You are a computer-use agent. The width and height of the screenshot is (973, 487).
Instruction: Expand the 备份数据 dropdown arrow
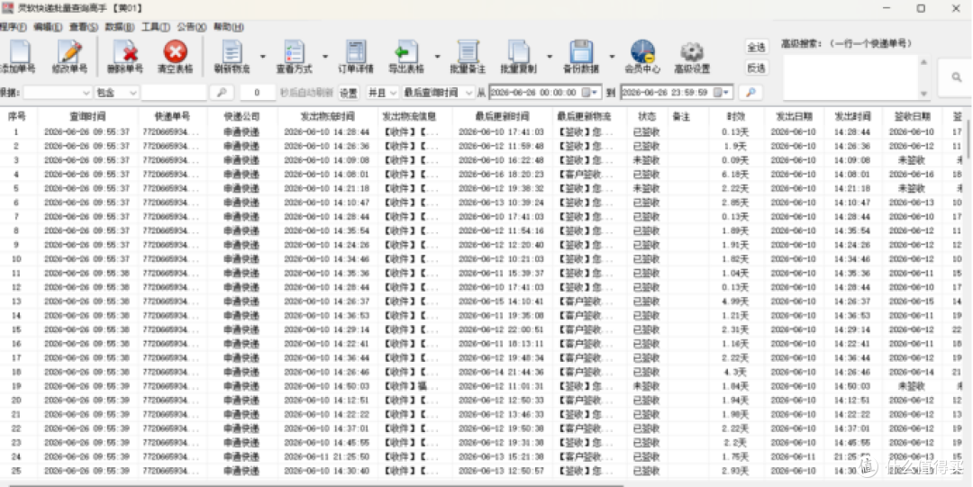click(x=612, y=57)
